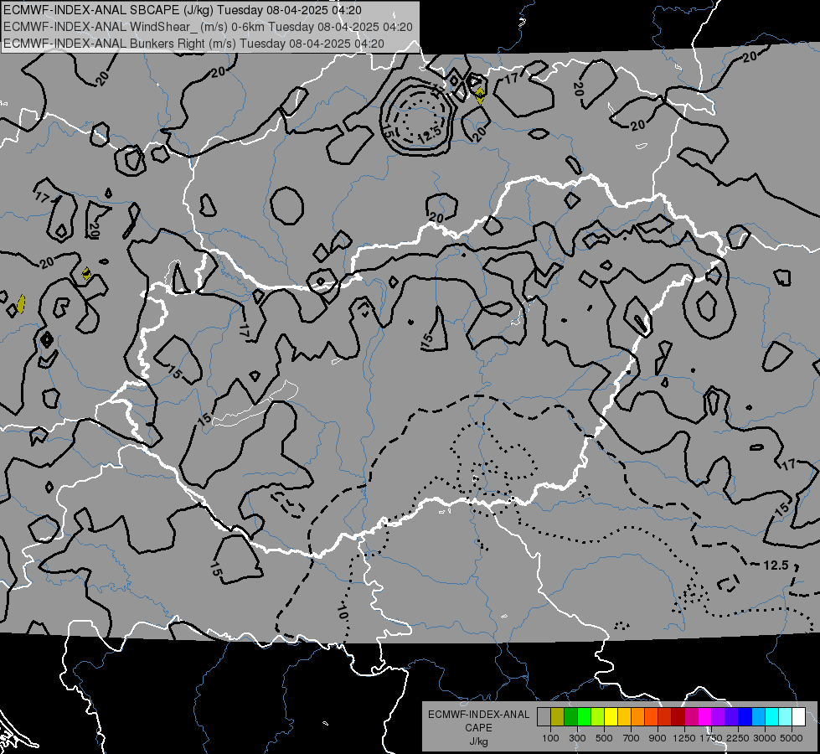Click the 10 label on the dotted contour
The image size is (820, 754).
(x=343, y=612)
